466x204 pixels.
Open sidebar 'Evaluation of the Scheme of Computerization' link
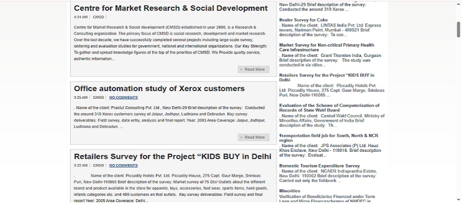pyautogui.click(x=329, y=108)
